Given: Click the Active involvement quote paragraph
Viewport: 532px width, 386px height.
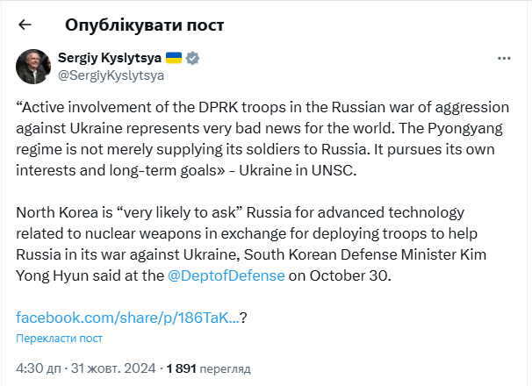Looking at the screenshot, I should 262,139.
